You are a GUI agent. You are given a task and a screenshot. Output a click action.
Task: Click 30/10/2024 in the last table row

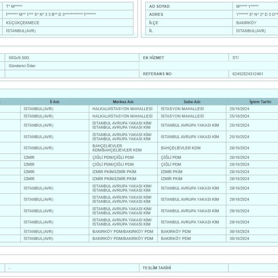coord(239,239)
